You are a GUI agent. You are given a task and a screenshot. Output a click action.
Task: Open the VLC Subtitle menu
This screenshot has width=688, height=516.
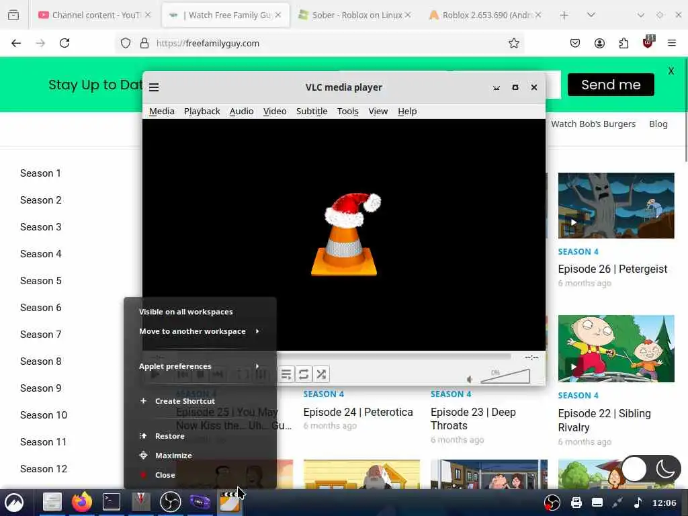pos(312,112)
